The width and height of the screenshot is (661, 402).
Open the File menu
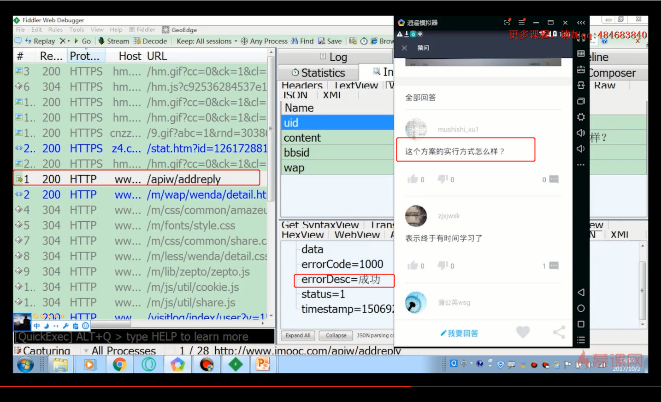[x=20, y=29]
